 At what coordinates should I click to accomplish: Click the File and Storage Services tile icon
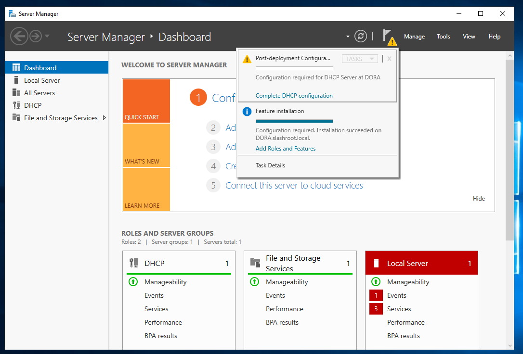tap(255, 263)
